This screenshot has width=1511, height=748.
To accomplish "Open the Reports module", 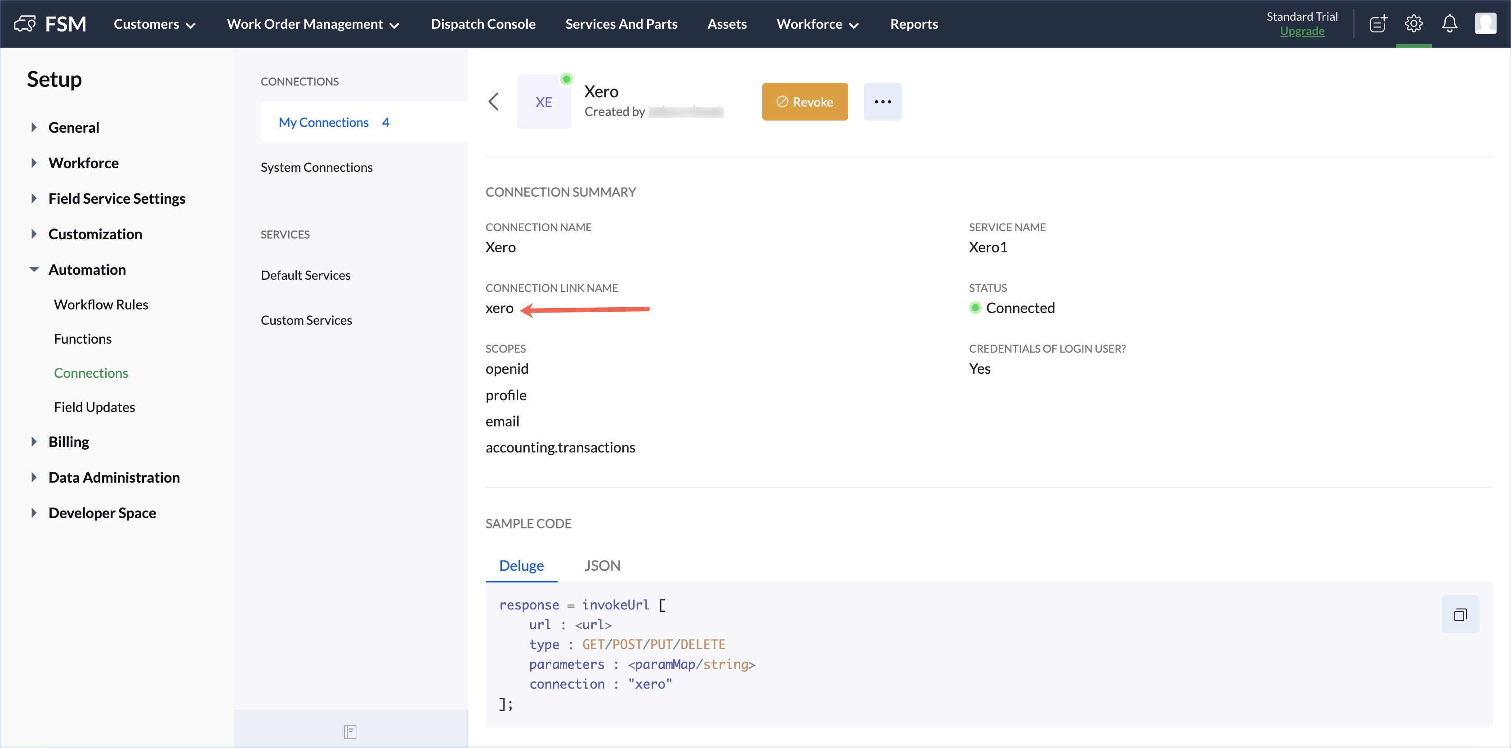I will tap(914, 24).
